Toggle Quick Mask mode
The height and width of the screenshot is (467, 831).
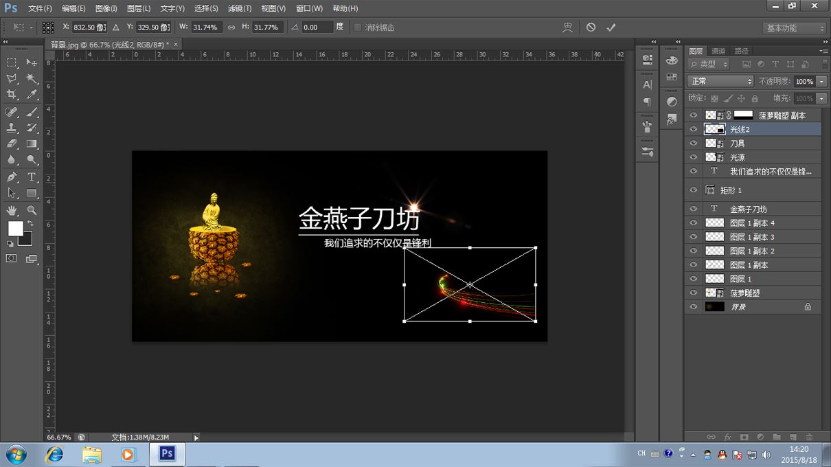(x=12, y=259)
